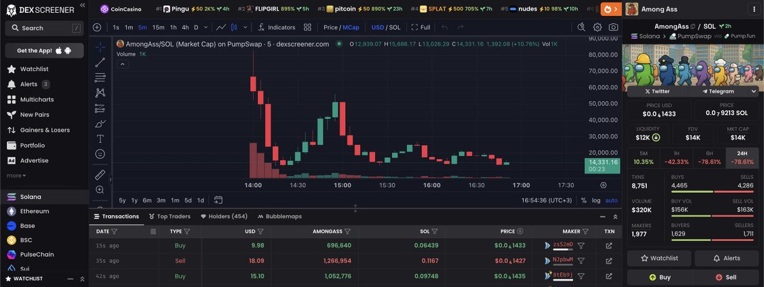Image resolution: width=764 pixels, height=287 pixels.
Task: Click the Get the App button
Action: click(x=45, y=50)
